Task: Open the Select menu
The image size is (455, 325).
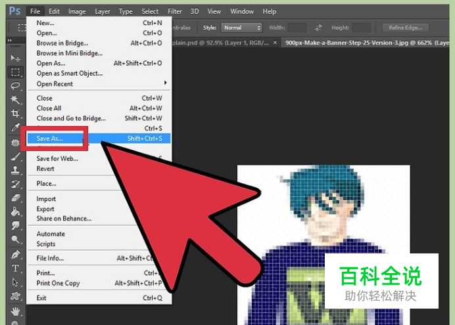Action: tap(150, 11)
